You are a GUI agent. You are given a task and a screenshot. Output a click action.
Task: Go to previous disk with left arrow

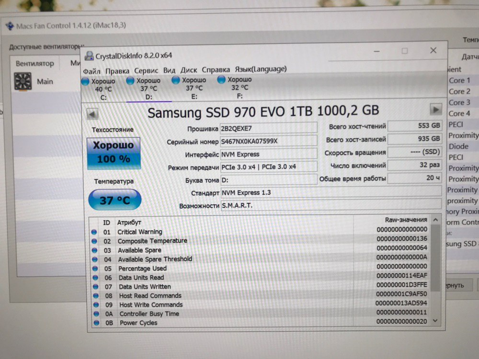(x=92, y=114)
